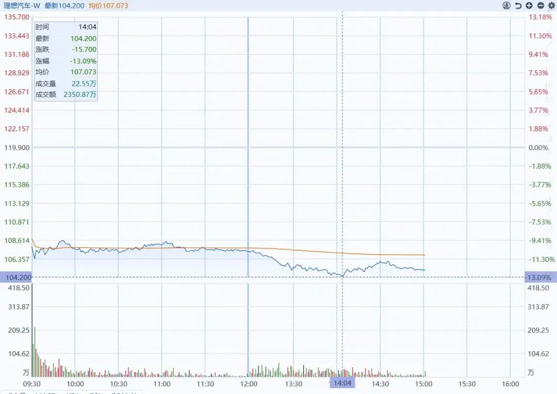
Task: Click the 15:00 time axis label
Action: (x=423, y=384)
